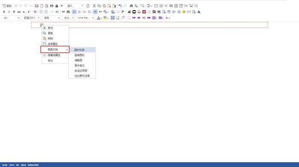Screen dimensions: 299x167
Task: Click the body element path item
Action: [x=5, y=165]
